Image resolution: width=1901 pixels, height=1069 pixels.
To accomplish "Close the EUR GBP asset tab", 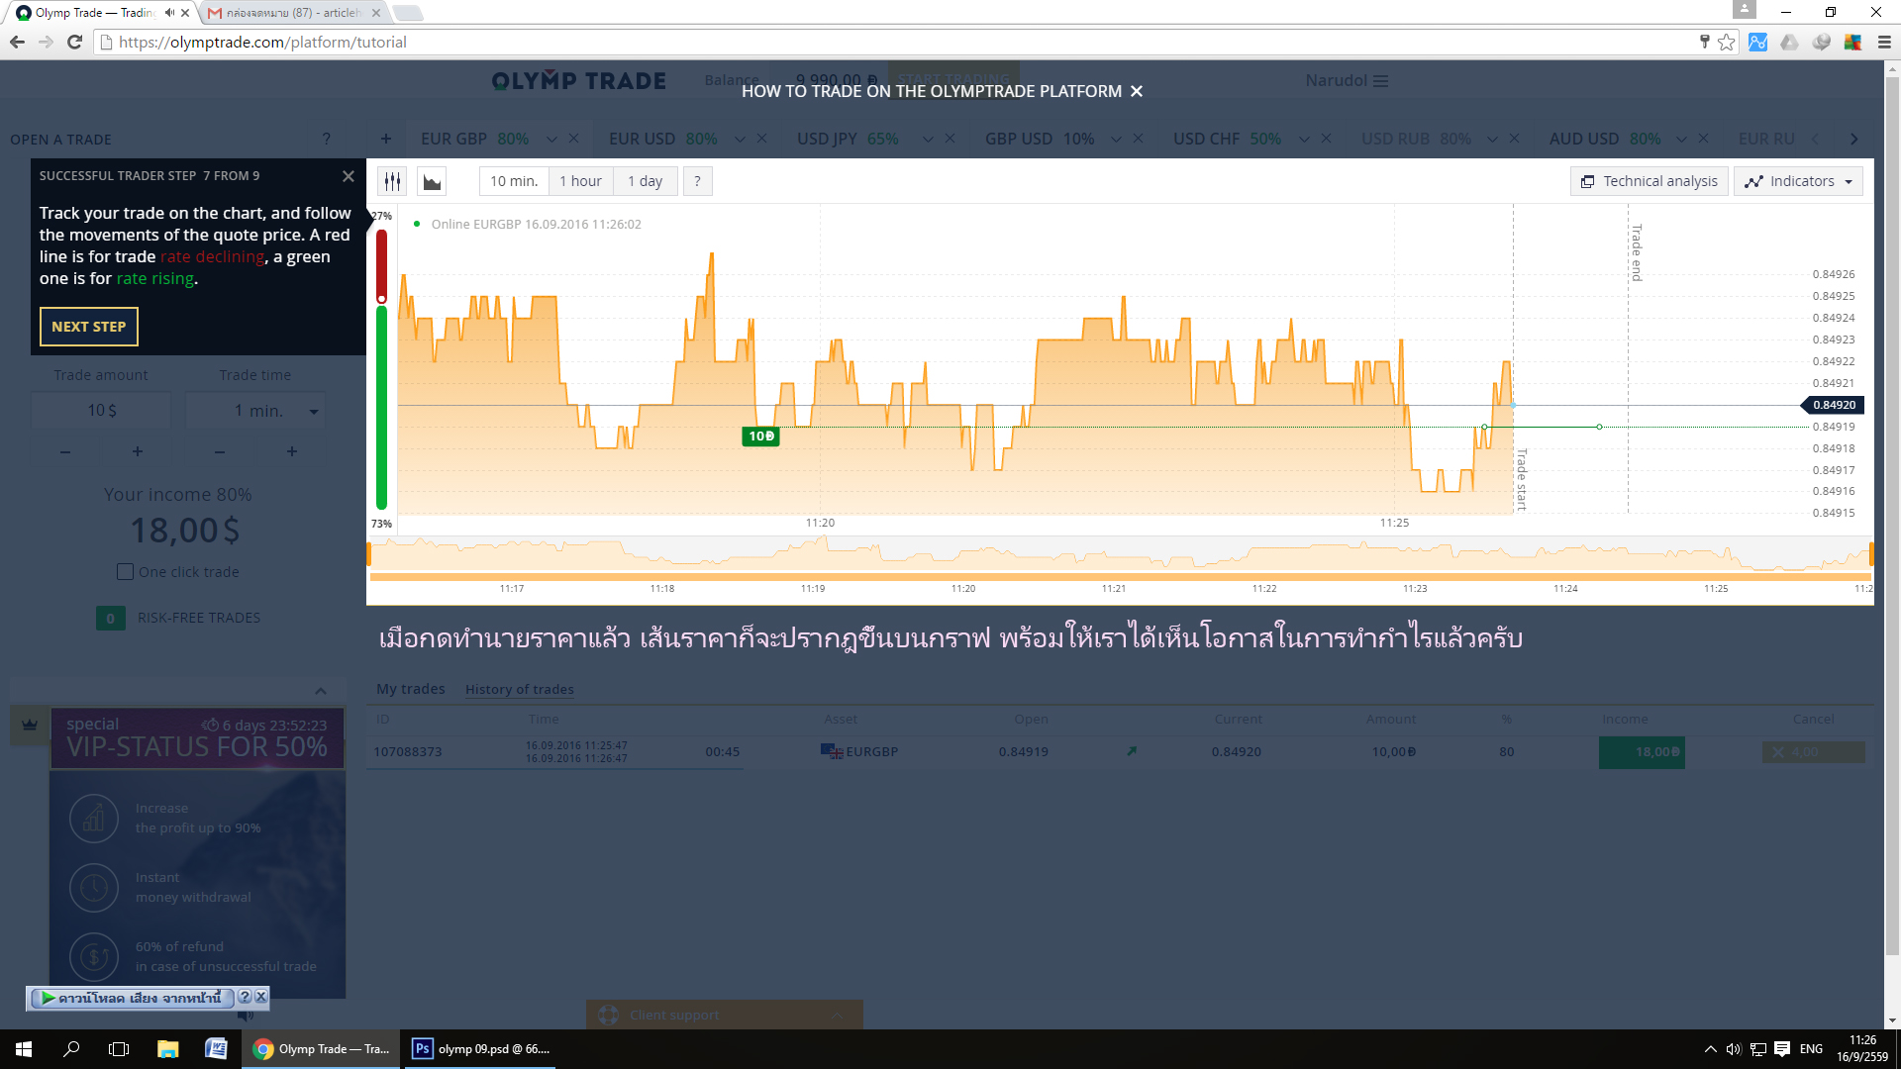I will click(x=573, y=139).
